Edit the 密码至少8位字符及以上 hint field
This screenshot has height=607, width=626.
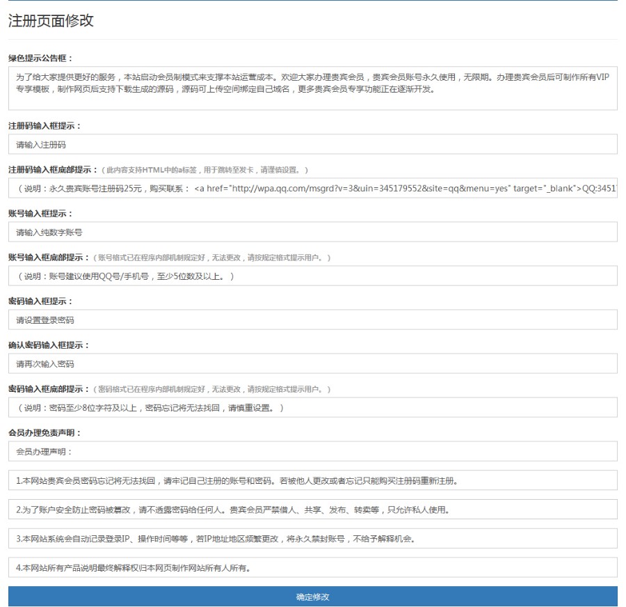click(312, 408)
